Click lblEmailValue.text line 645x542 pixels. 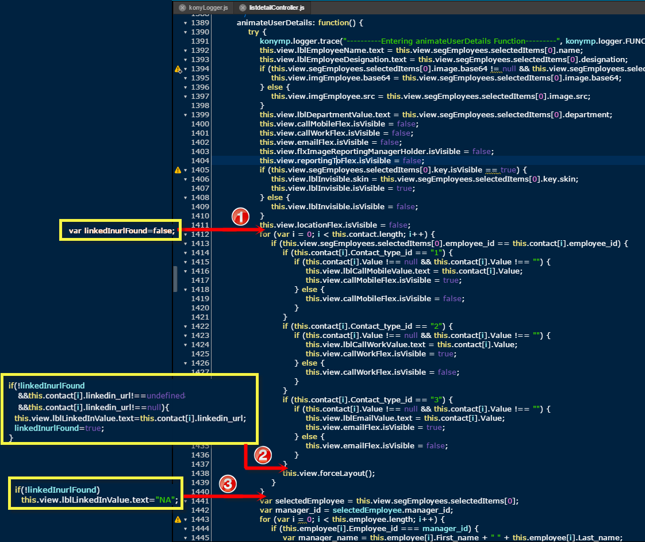[378, 418]
